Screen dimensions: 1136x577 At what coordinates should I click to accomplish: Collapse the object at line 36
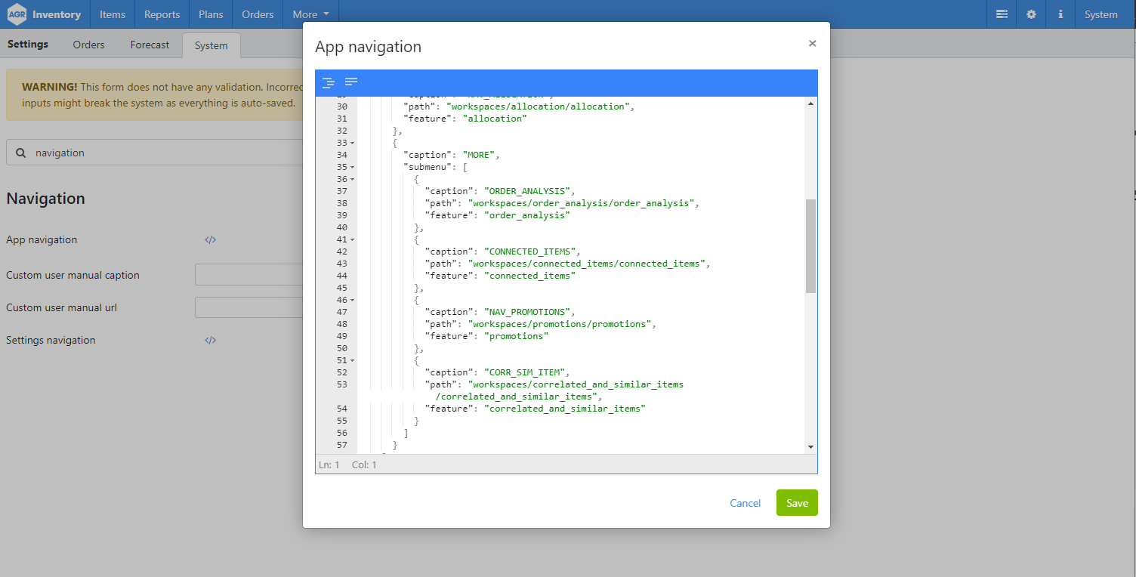tap(353, 179)
